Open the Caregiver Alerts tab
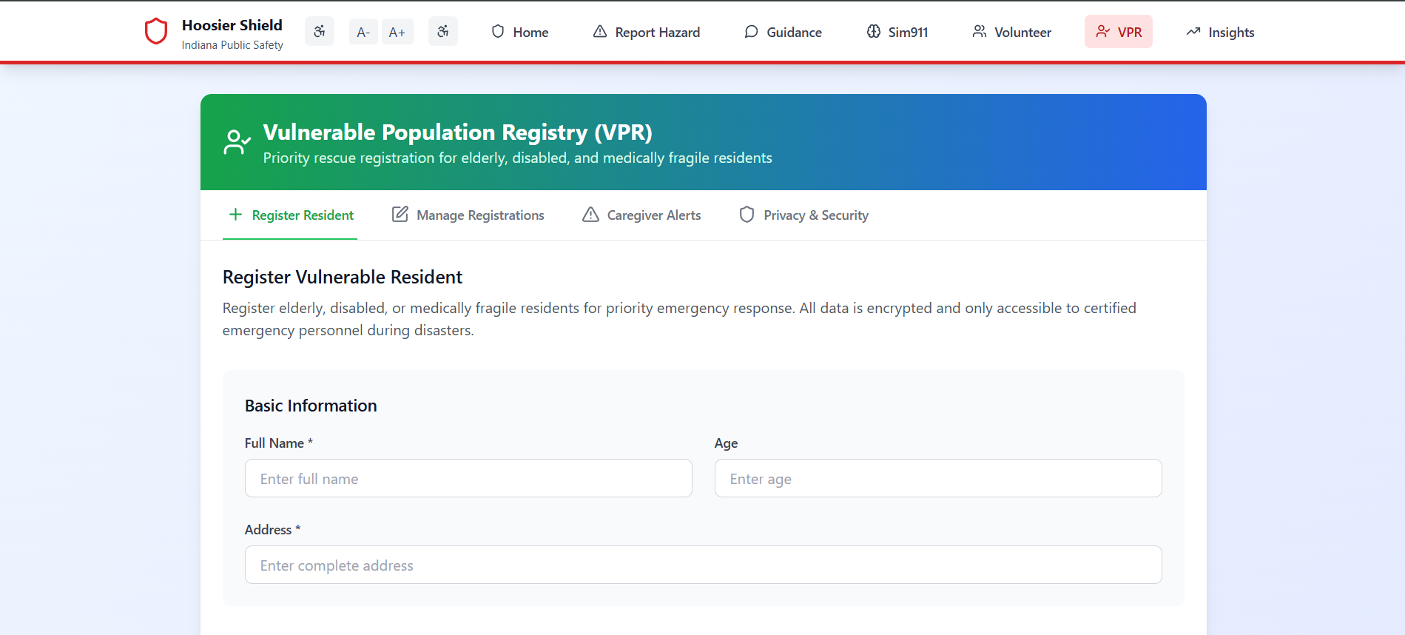Viewport: 1405px width, 635px height. point(641,215)
